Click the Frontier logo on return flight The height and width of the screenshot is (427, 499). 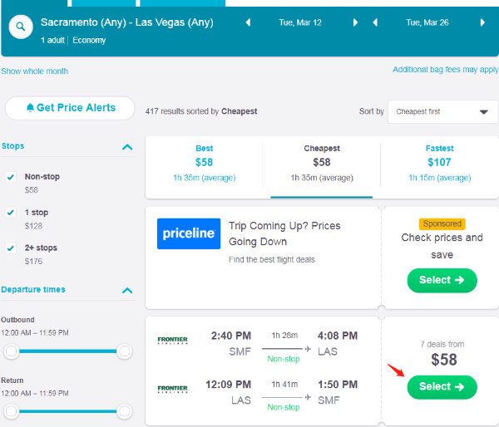tap(172, 389)
